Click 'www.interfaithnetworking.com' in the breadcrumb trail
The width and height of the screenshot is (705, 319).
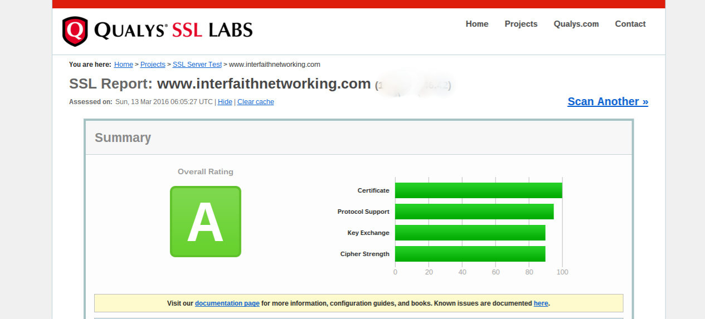tap(275, 65)
